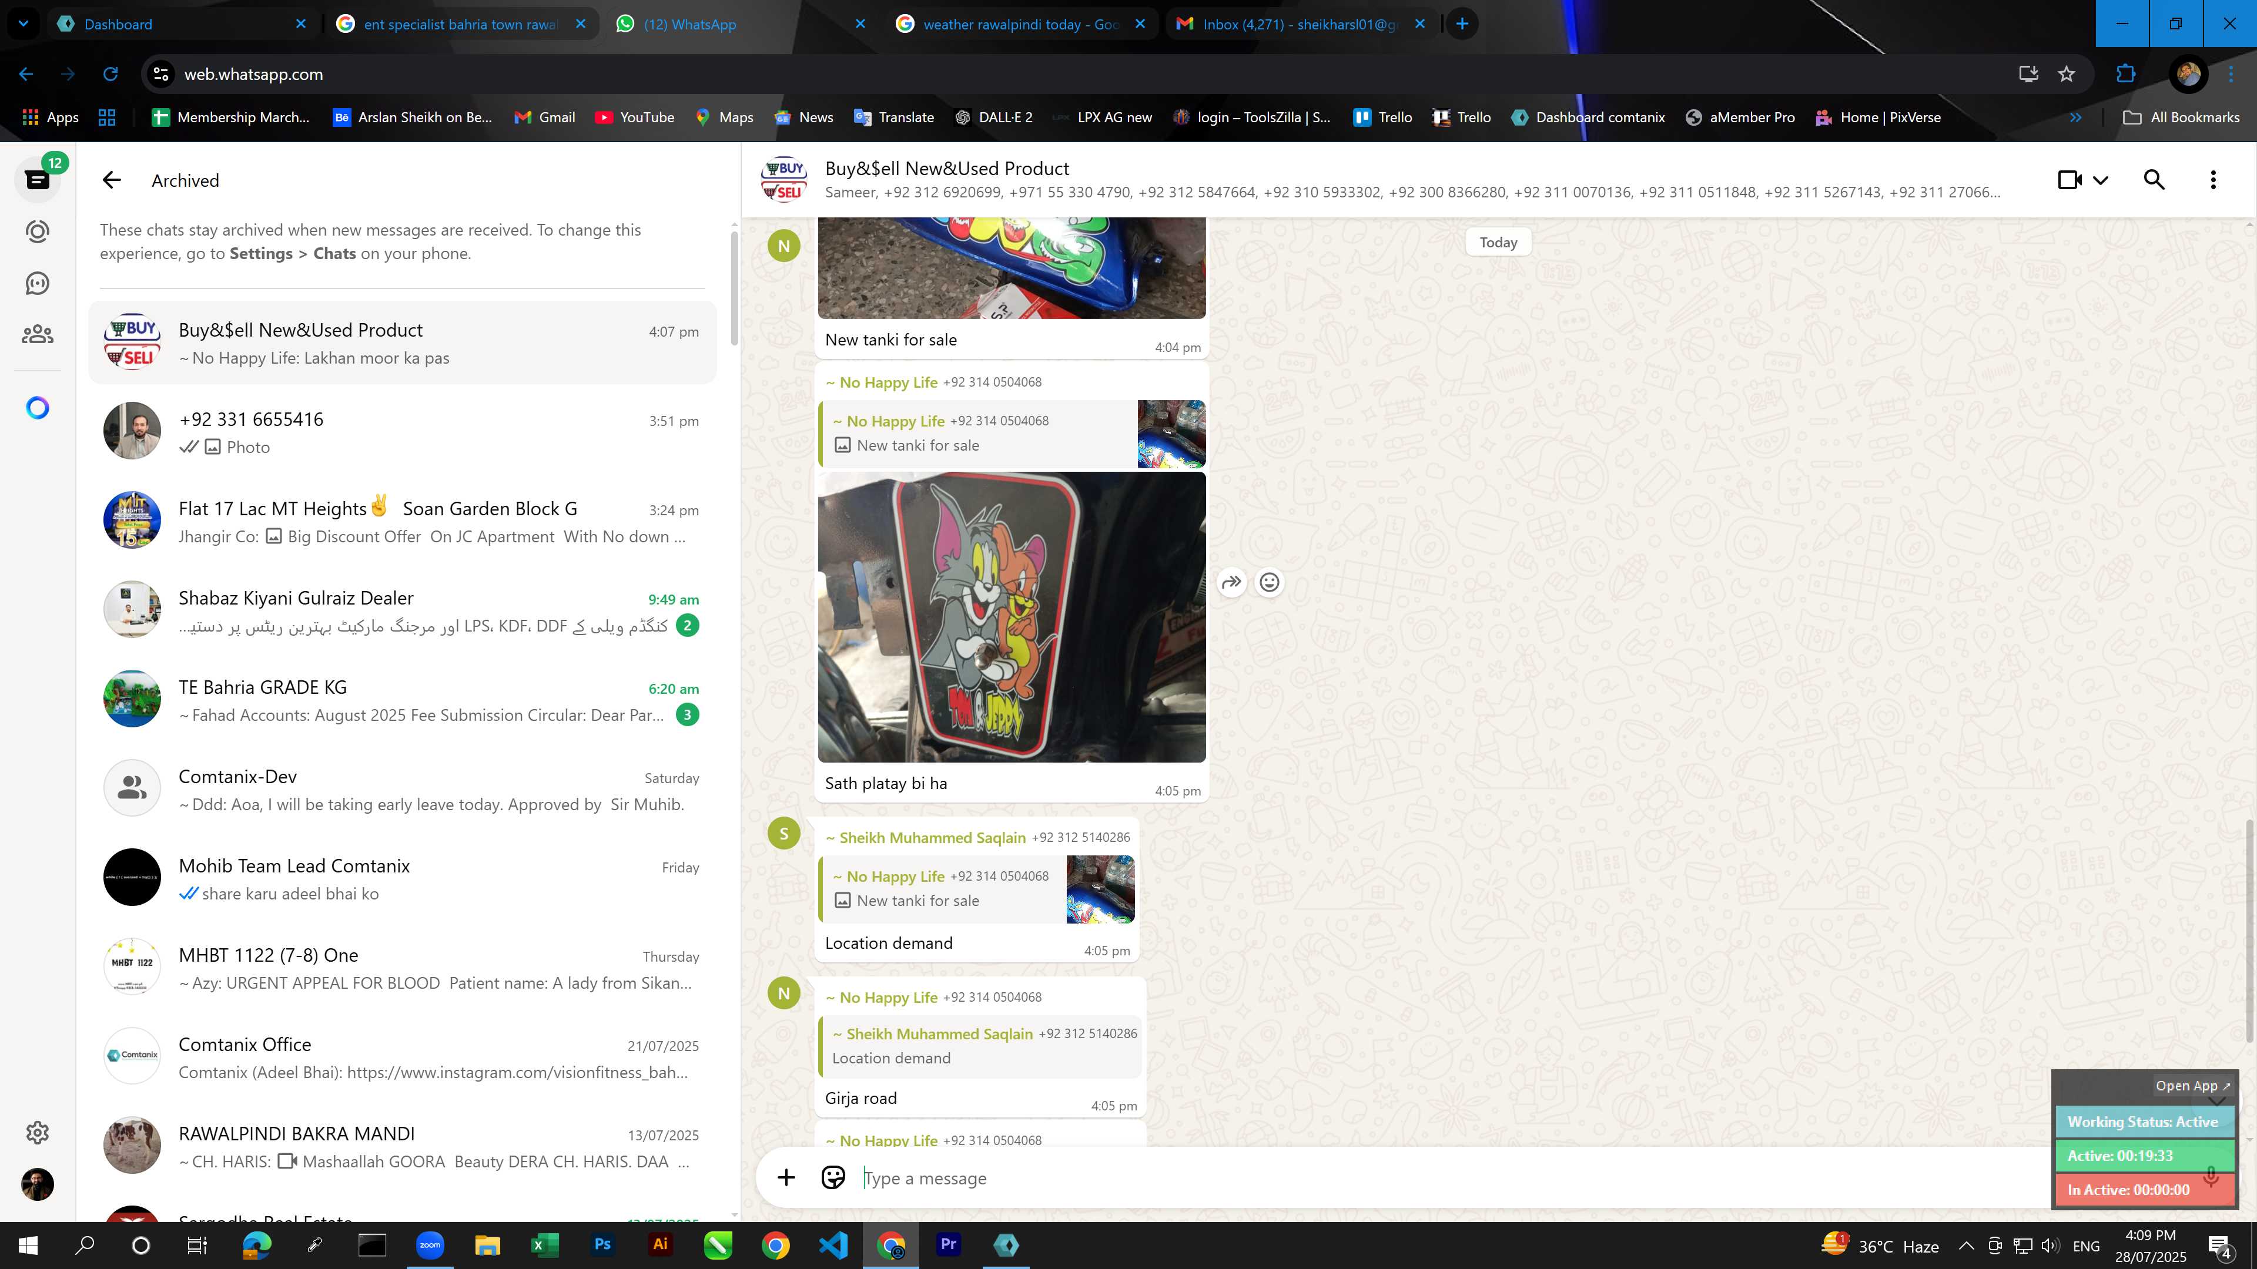Open the Channels icon in WhatsApp sidebar

point(38,283)
